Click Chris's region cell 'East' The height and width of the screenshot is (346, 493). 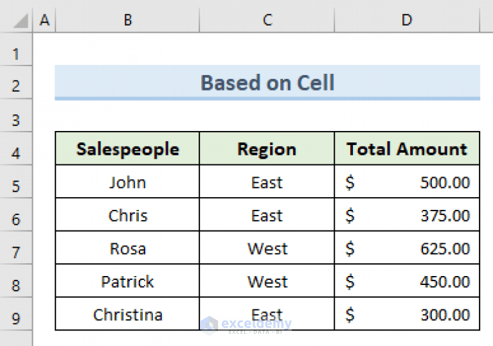click(267, 215)
